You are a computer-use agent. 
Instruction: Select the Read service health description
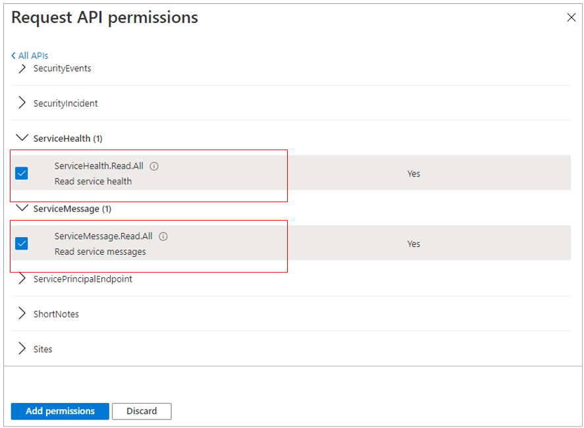(93, 182)
